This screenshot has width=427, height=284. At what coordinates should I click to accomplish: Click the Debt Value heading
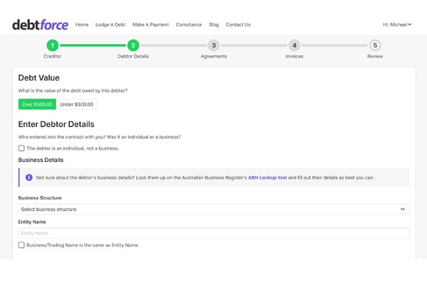(x=38, y=78)
